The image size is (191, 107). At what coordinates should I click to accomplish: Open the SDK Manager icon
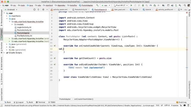pyautogui.click(x=180, y=5)
